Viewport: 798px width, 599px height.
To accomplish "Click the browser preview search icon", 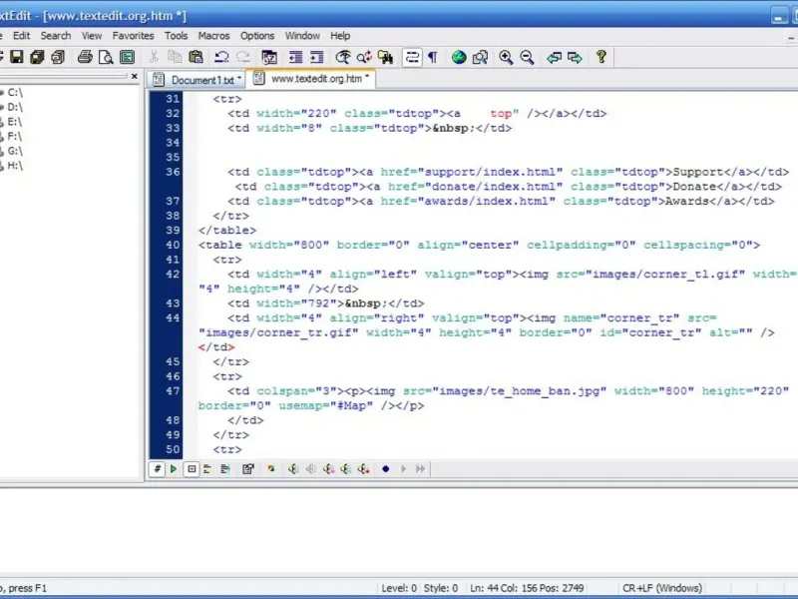I will click(480, 57).
